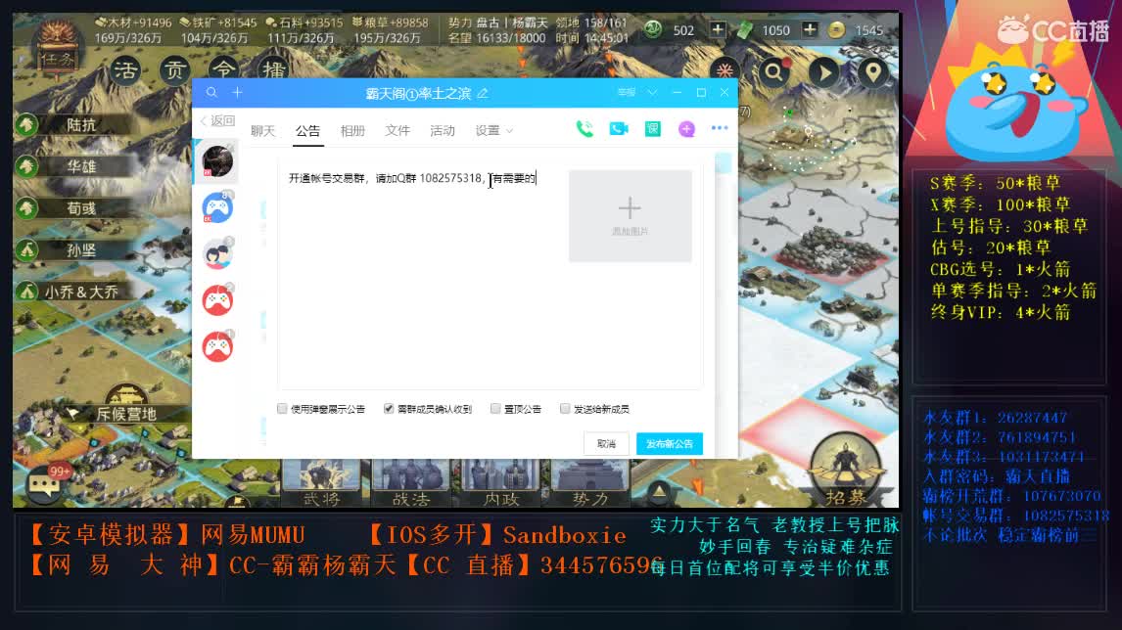This screenshot has width=1122, height=630.
Task: Open the three-dot more options menu
Action: (720, 128)
